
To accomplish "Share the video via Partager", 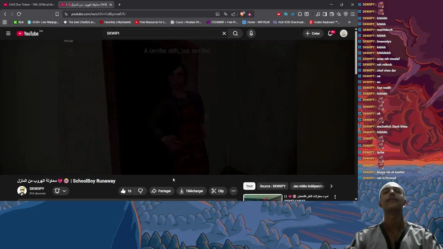I will click(161, 191).
